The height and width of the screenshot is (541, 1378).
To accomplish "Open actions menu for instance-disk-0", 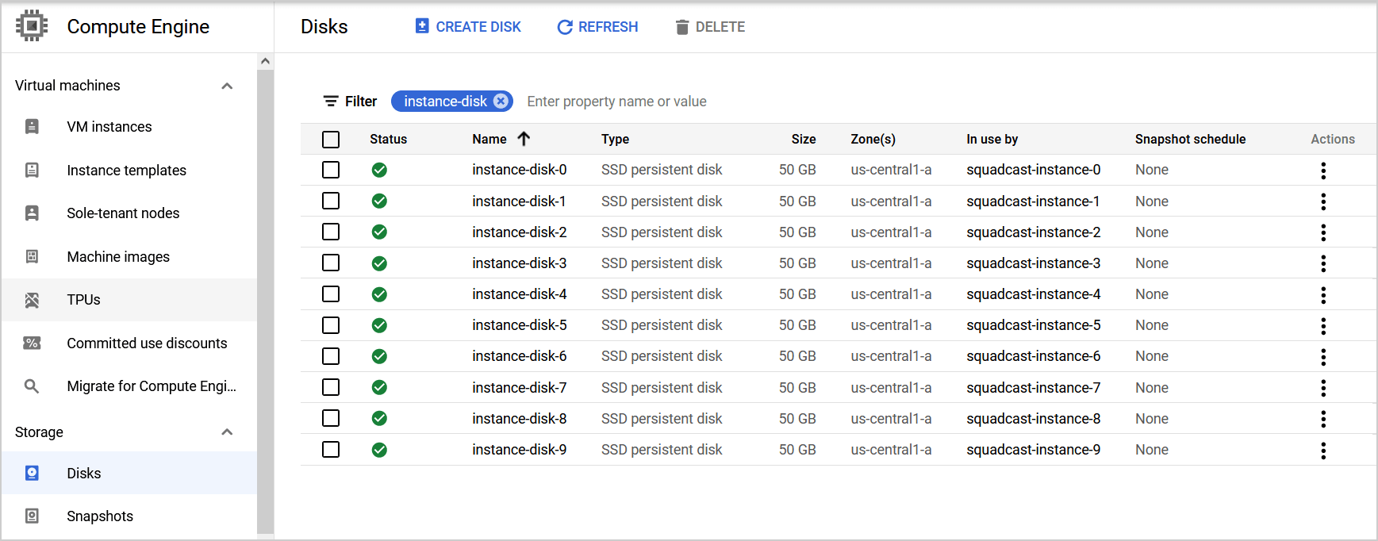I will [x=1322, y=171].
